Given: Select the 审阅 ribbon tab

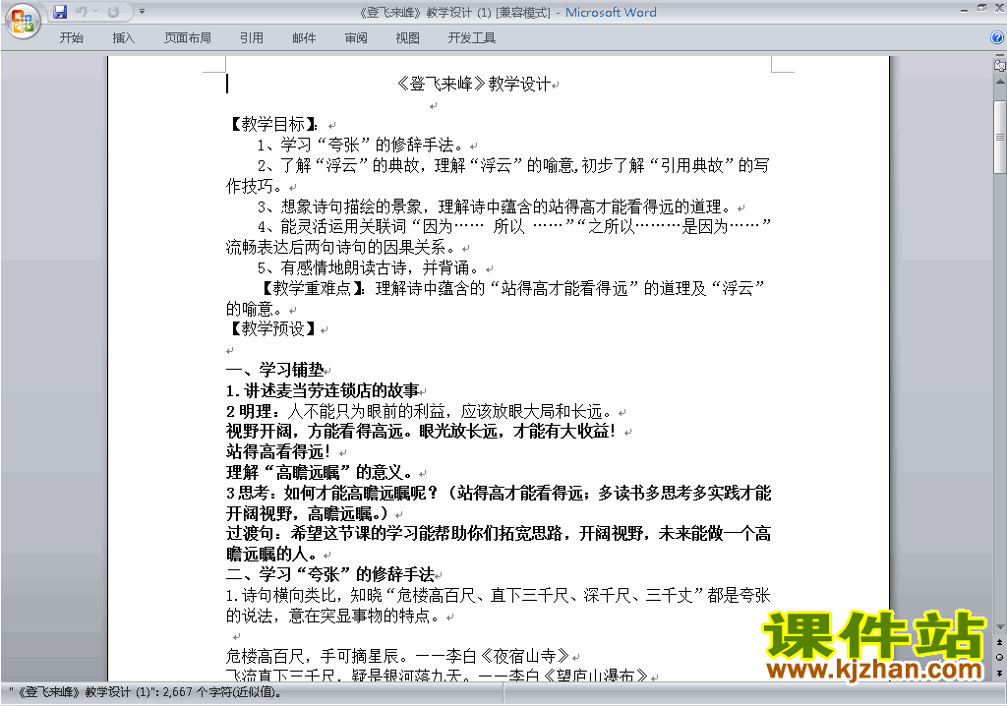Looking at the screenshot, I should (x=356, y=38).
